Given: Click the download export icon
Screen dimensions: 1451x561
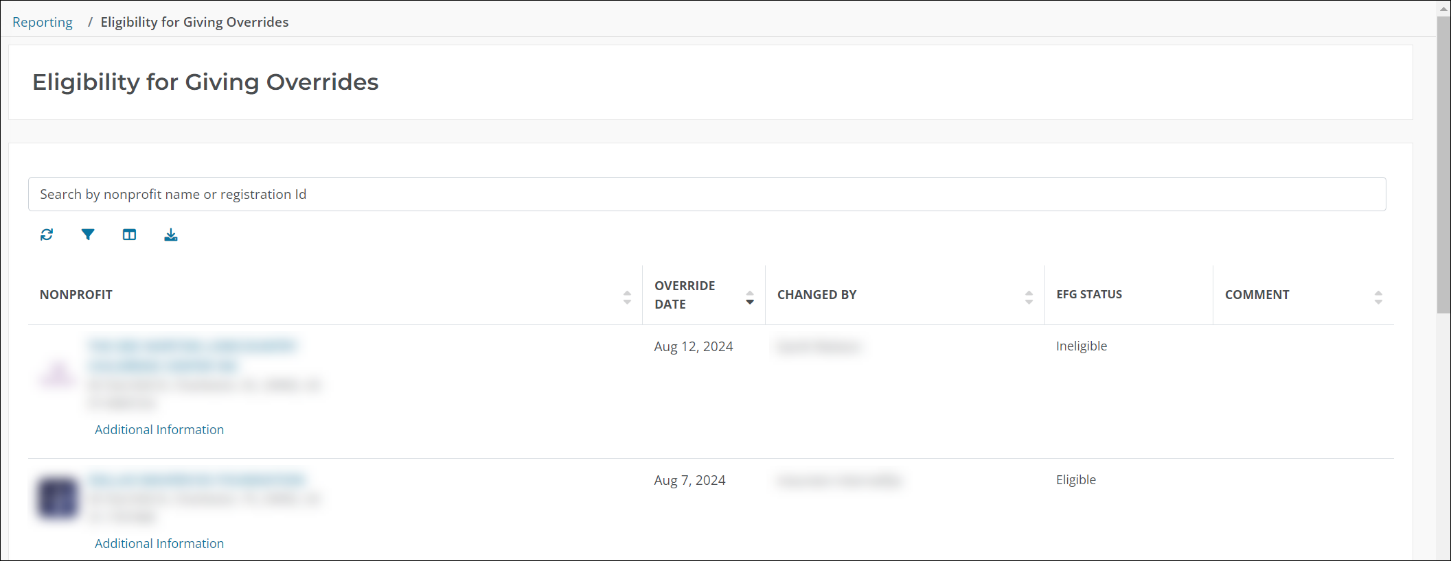Looking at the screenshot, I should click(x=171, y=235).
